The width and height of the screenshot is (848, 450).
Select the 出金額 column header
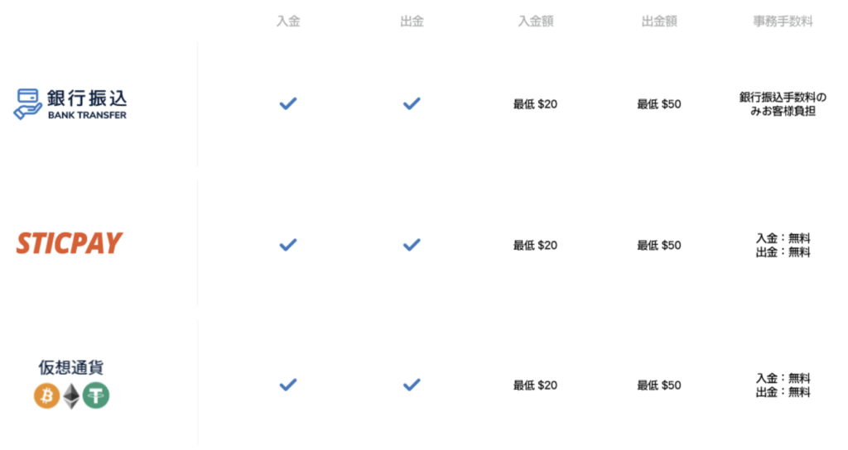(x=659, y=22)
